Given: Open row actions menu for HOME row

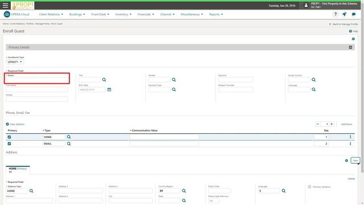Looking at the screenshot, I should [350, 137].
